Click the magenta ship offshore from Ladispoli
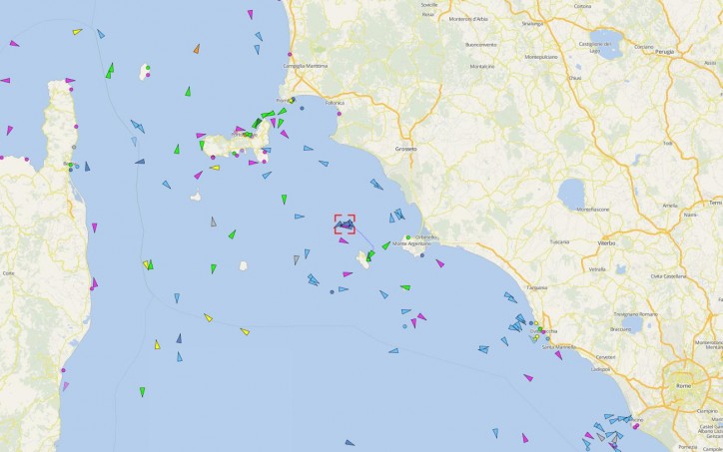Image resolution: width=723 pixels, height=452 pixels. coord(528,378)
